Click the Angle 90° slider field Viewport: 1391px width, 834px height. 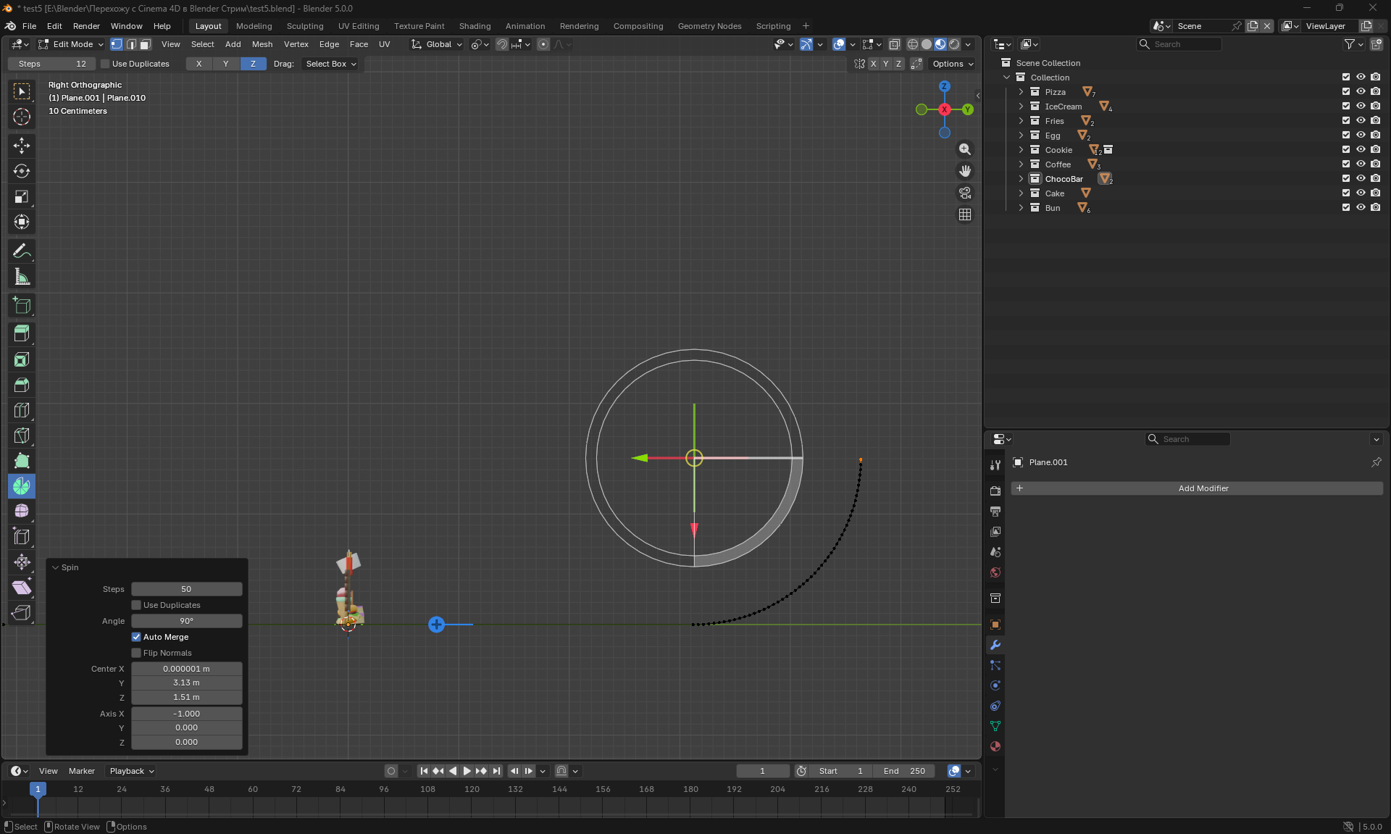click(x=186, y=621)
